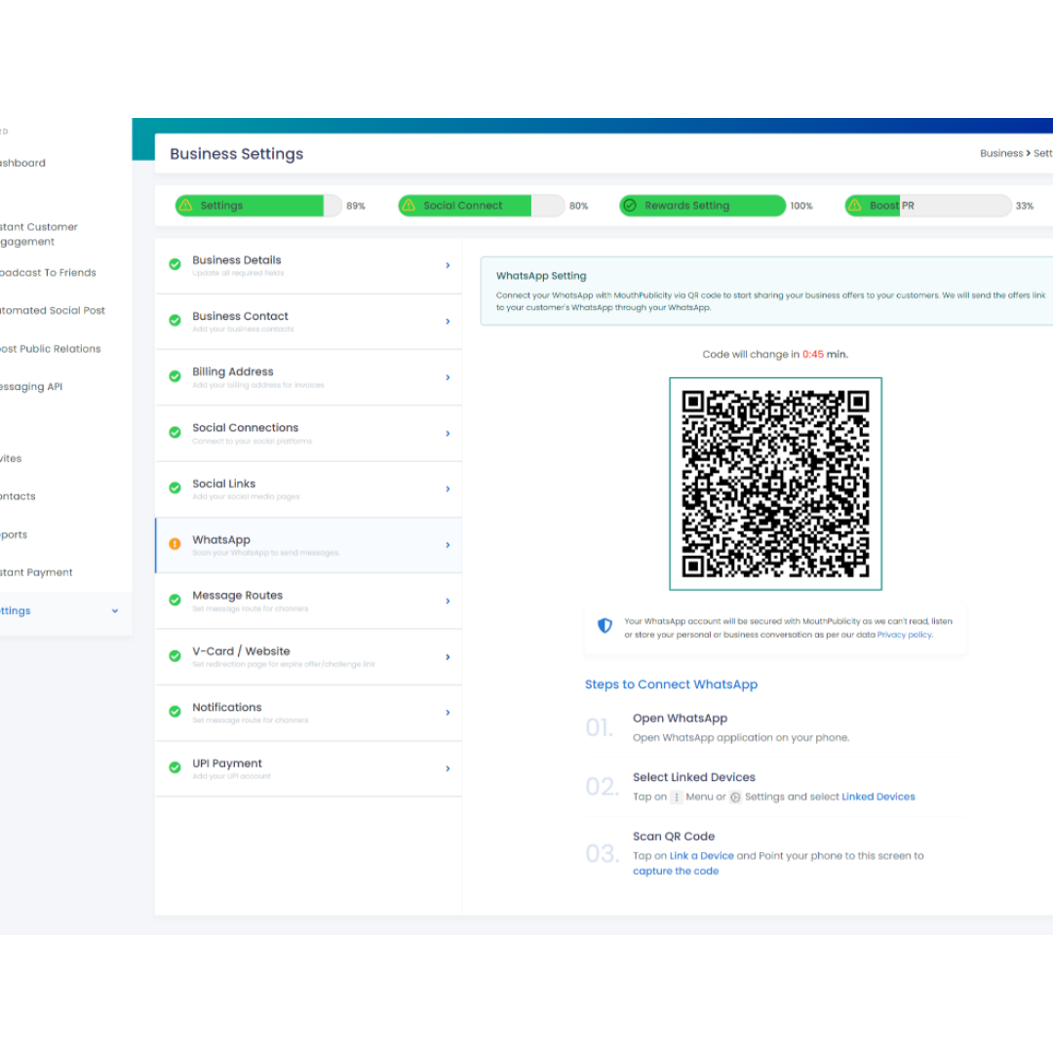Select the Notifications settings title
Image resolution: width=1053 pixels, height=1053 pixels.
[x=227, y=707]
